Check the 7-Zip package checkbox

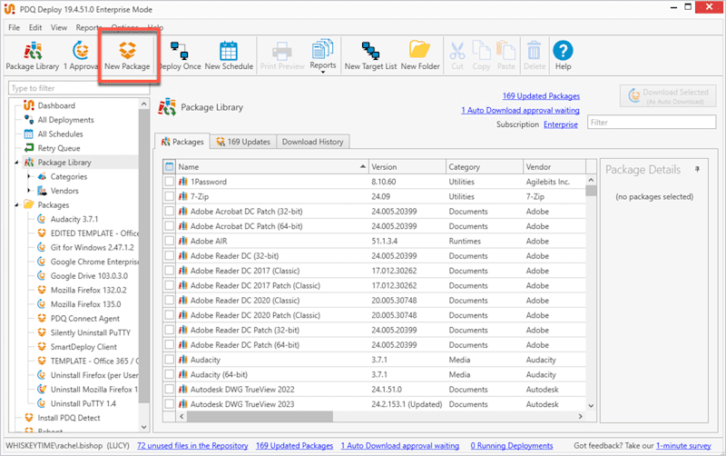[170, 196]
